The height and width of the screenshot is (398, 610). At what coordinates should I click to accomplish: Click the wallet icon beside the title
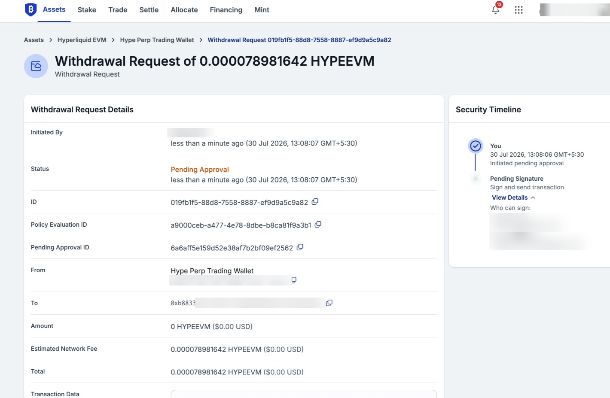[36, 66]
